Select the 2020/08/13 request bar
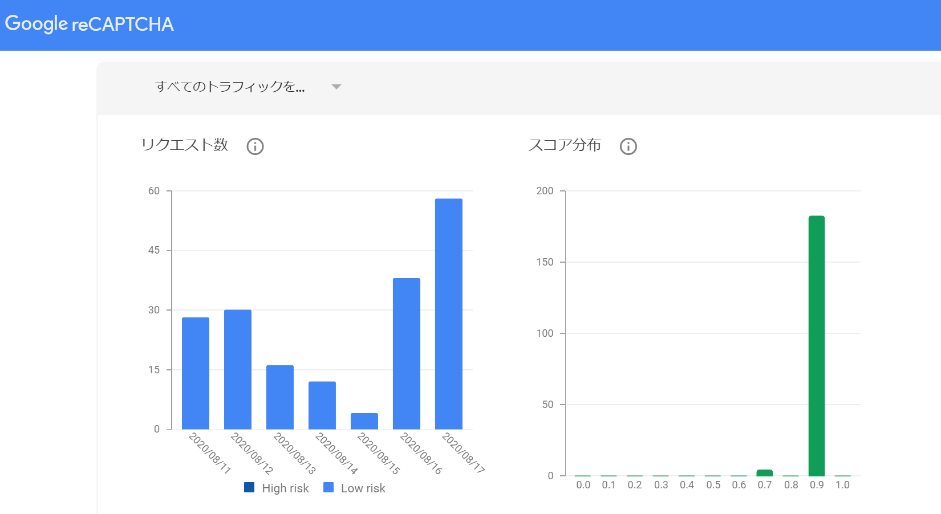The height and width of the screenshot is (514, 941). (x=280, y=397)
